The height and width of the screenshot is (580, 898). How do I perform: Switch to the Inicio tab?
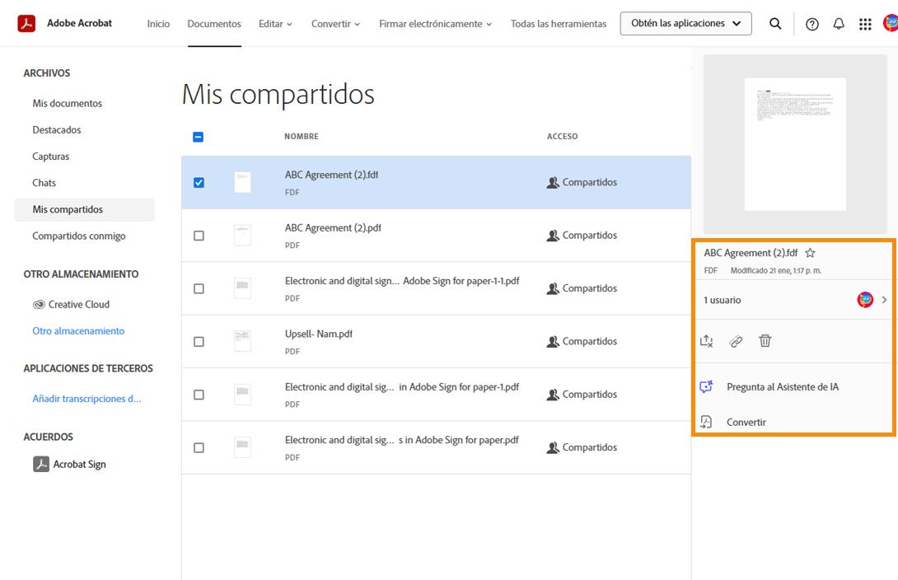158,24
